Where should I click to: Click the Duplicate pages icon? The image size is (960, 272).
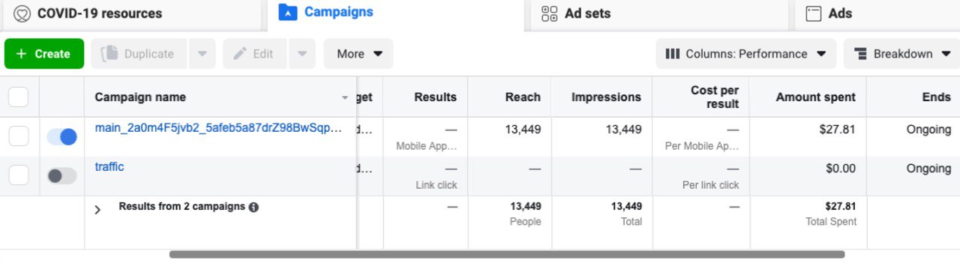pos(109,53)
